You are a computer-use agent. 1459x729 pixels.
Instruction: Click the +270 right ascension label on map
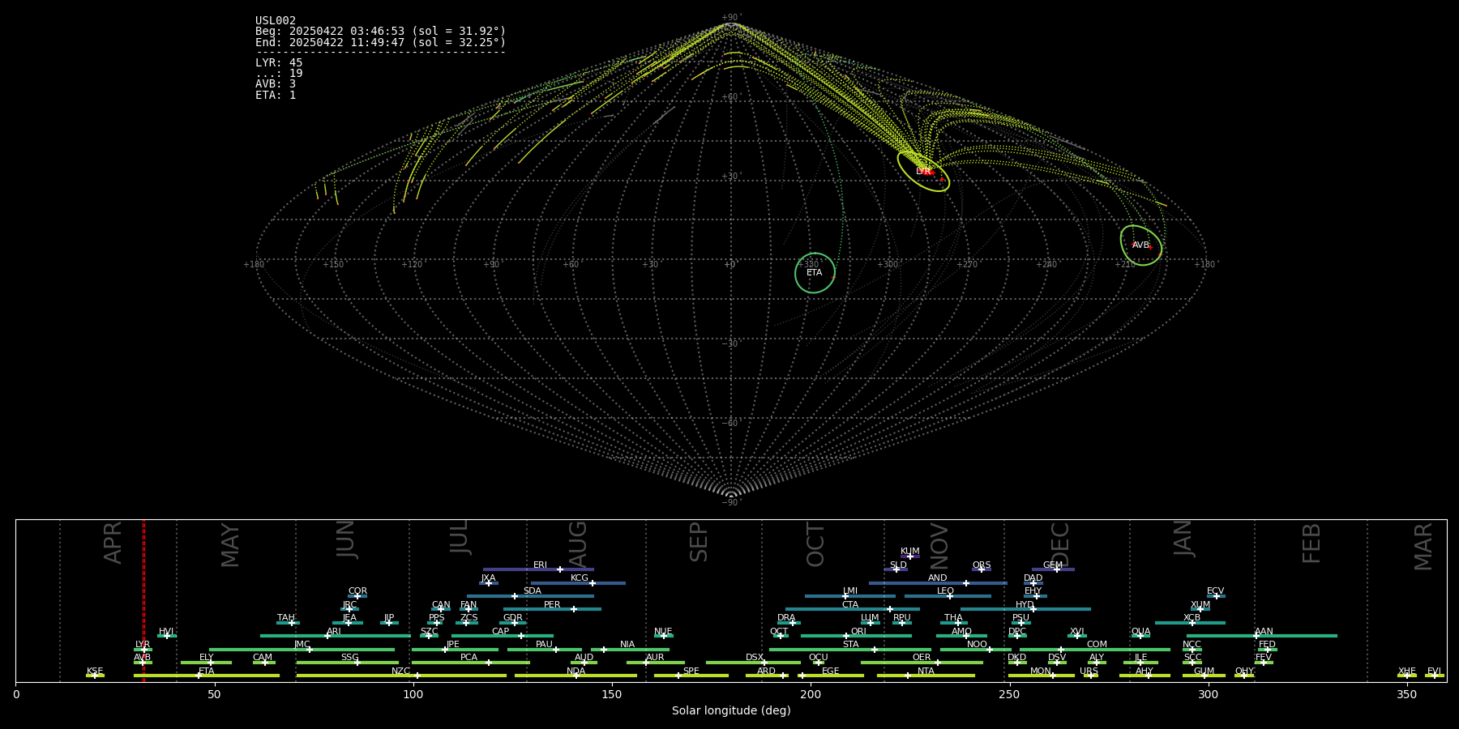[967, 264]
